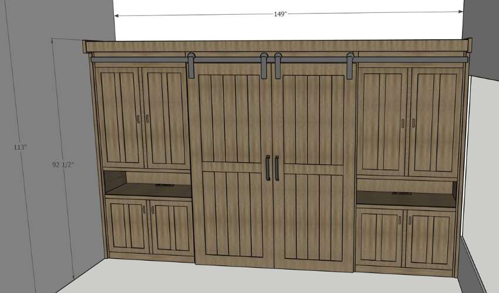
Task: Select the upper-left cabinet's left door
Action: click(x=118, y=117)
